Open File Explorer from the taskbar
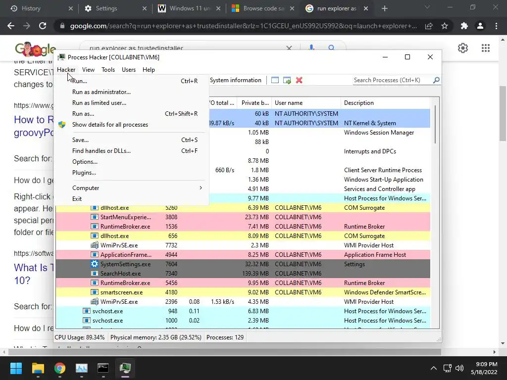Screen dimensions: 507x380 tap(38, 368)
